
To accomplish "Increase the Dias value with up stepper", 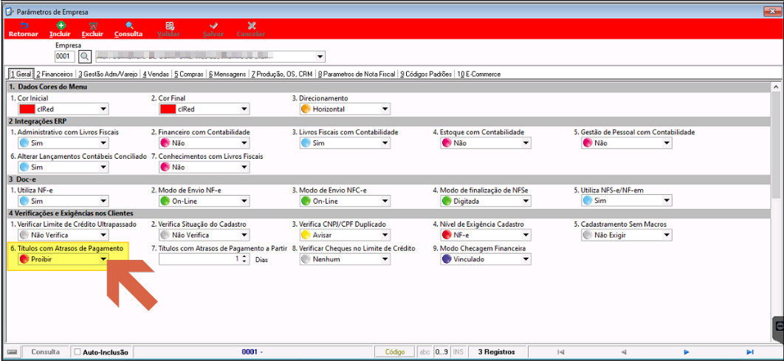I will (x=244, y=256).
